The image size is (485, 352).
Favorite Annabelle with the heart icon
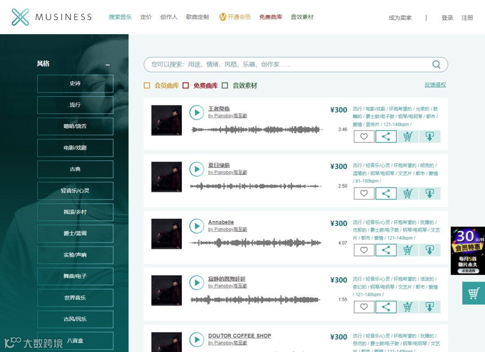click(x=364, y=250)
